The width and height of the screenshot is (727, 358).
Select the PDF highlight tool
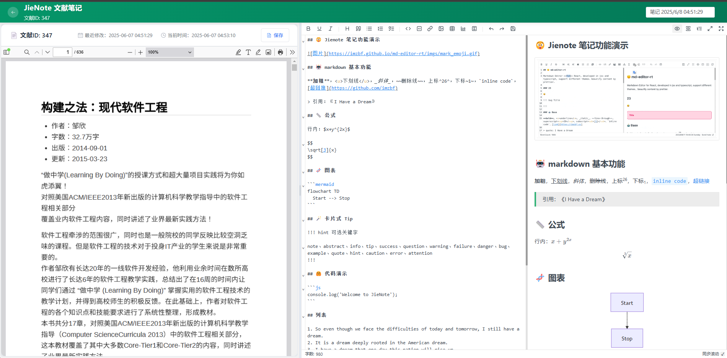tap(238, 52)
